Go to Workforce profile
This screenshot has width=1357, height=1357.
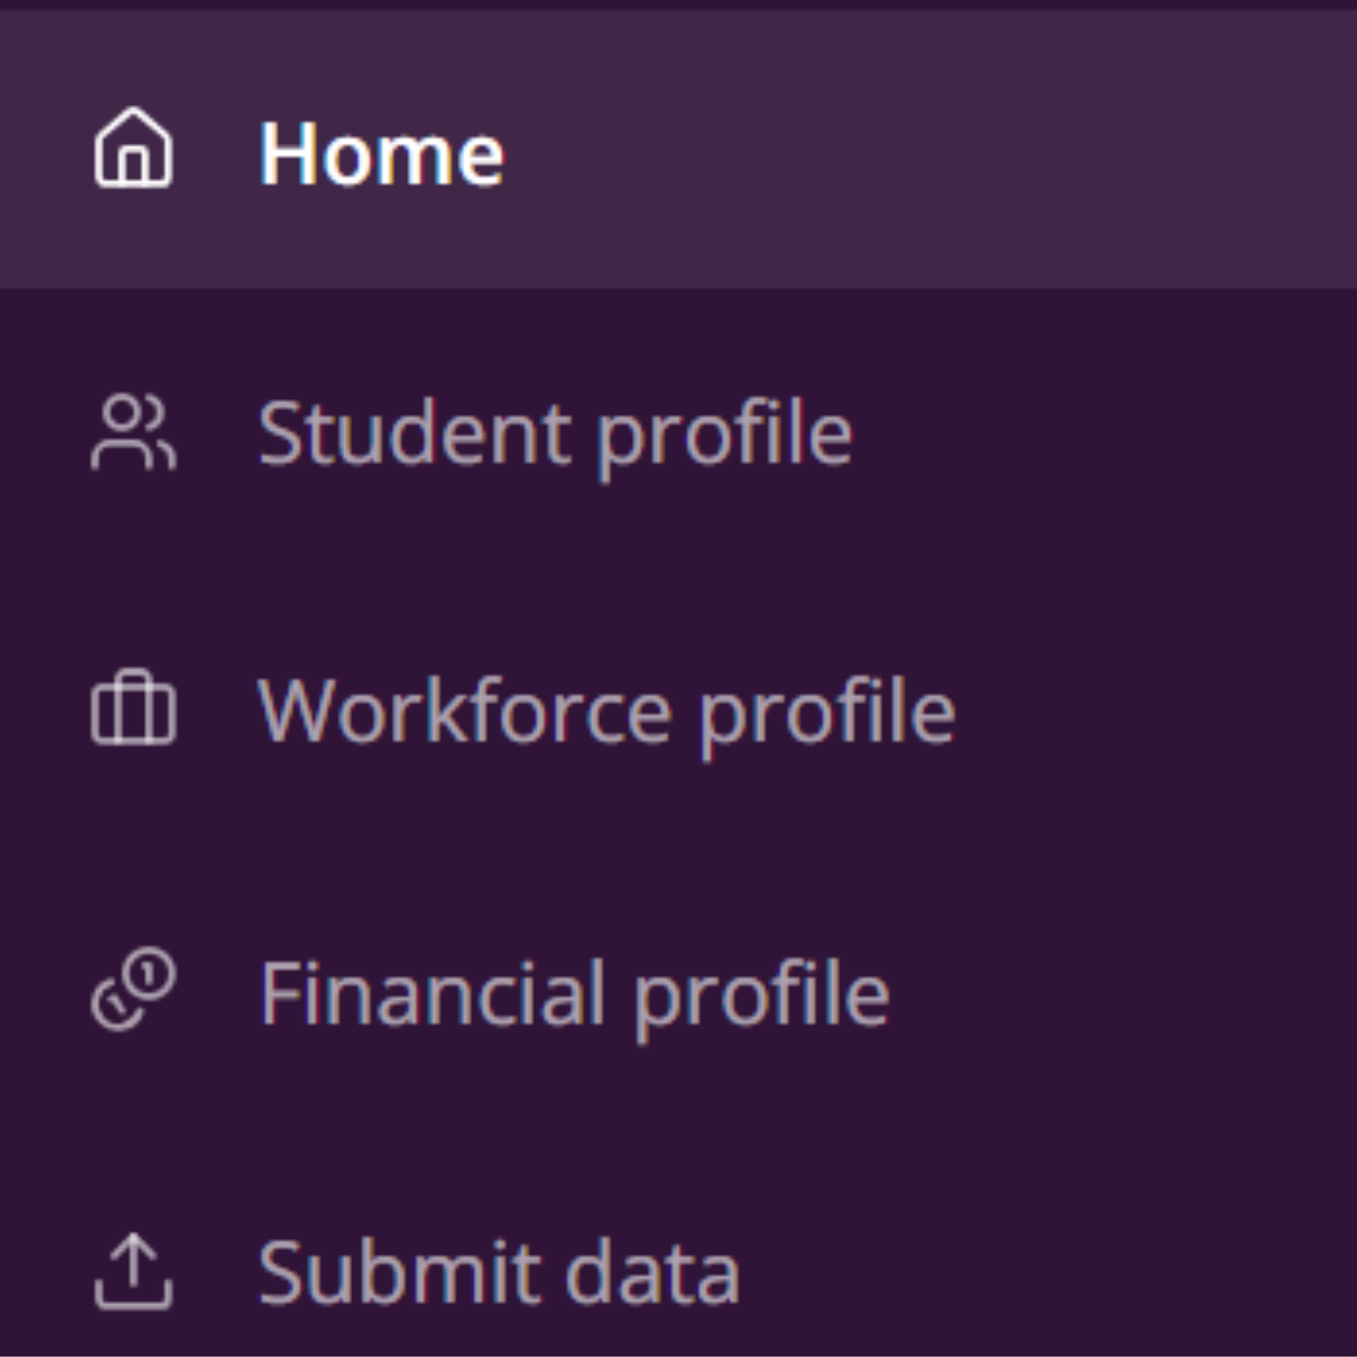pos(678,710)
